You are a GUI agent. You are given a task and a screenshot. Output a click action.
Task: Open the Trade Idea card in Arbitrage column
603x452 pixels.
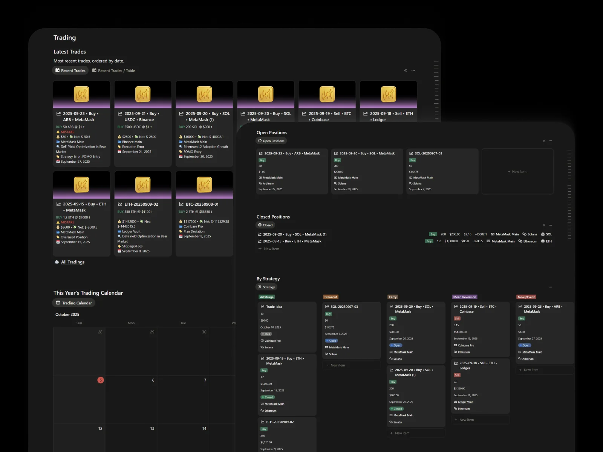point(274,307)
